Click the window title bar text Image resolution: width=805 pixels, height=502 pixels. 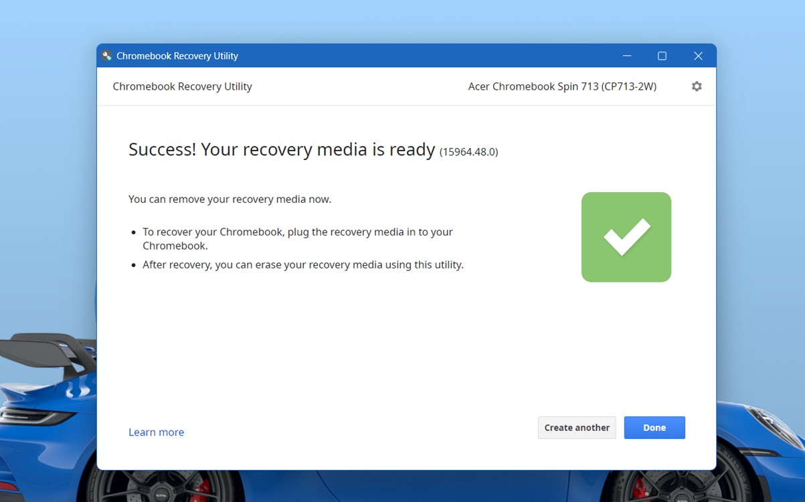click(177, 56)
